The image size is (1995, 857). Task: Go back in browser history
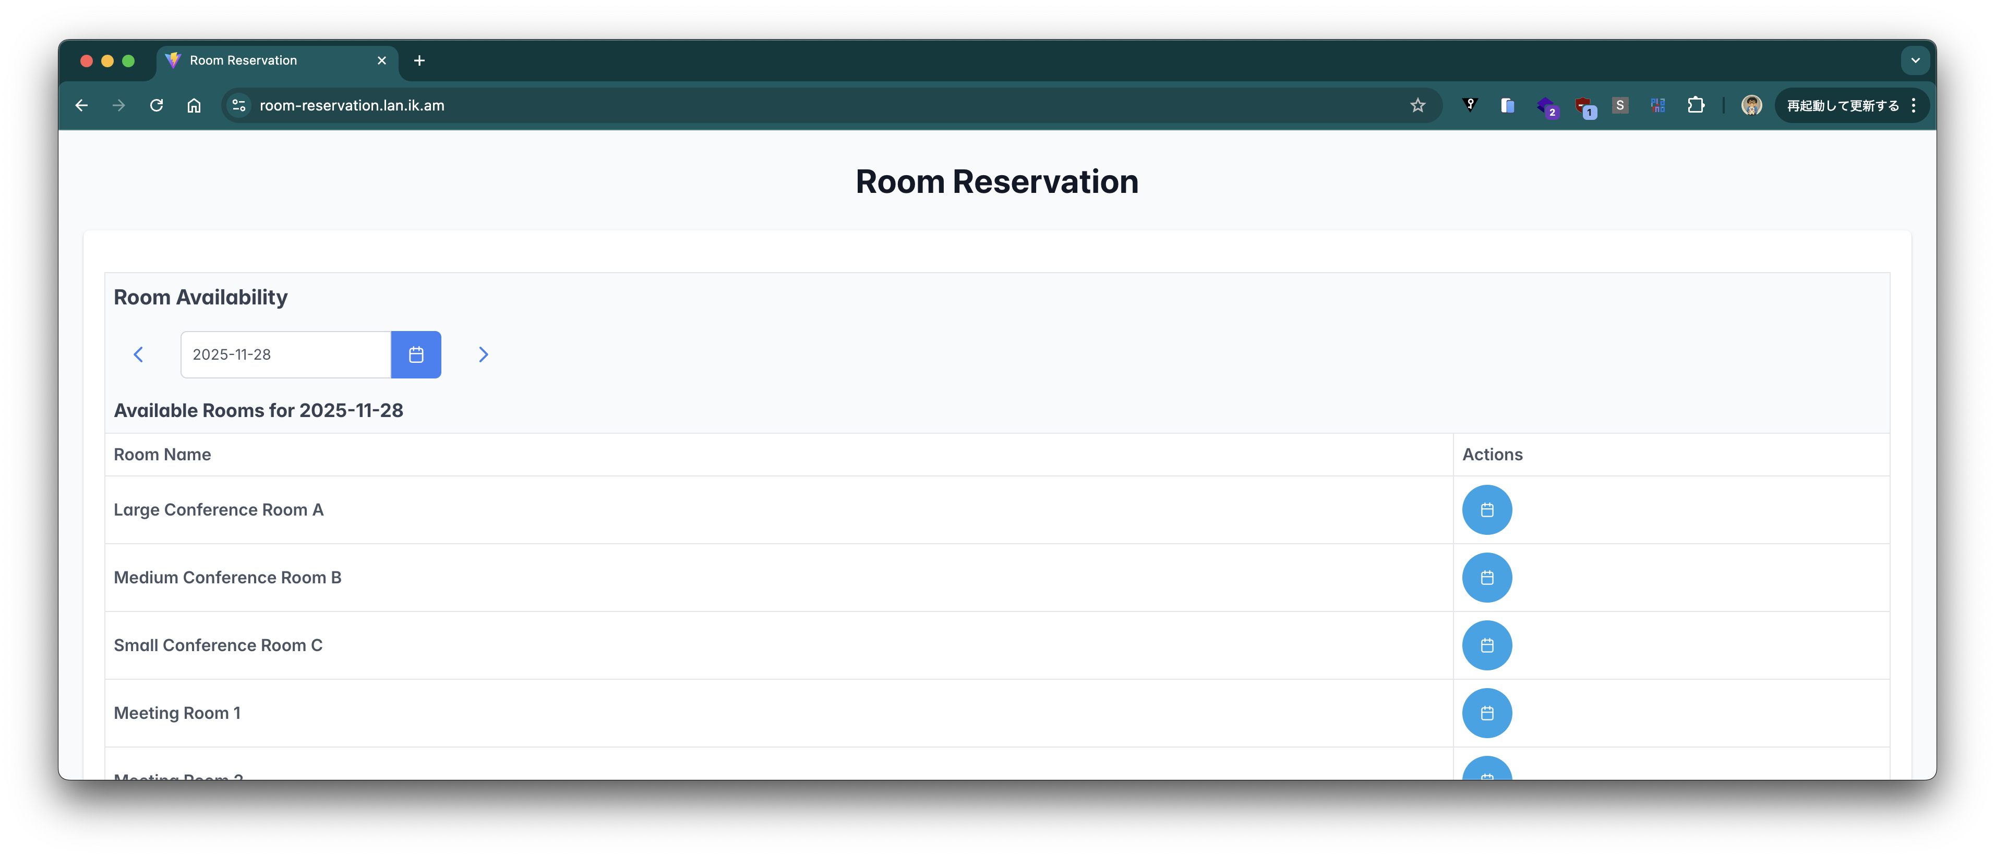(x=81, y=105)
